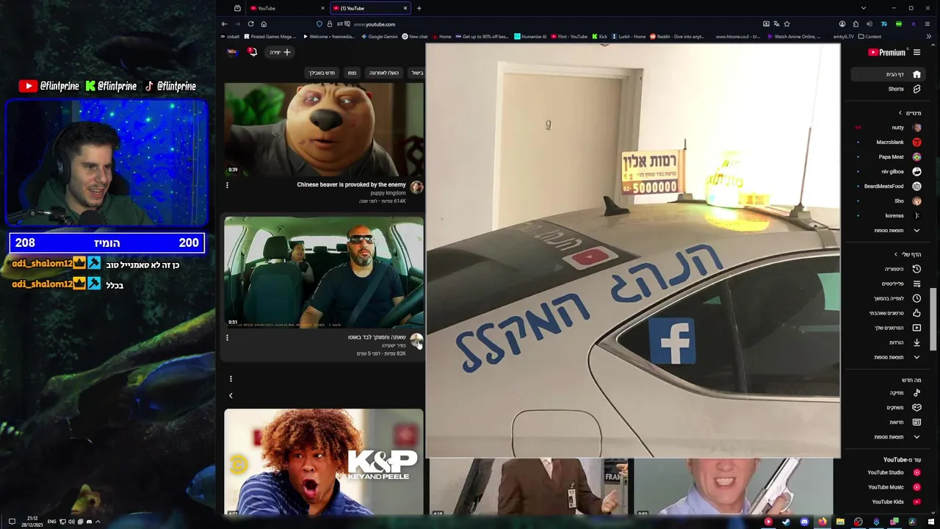Screen dimensions: 940x529
Task: Select the 'נצפו' filter chip
Action: [x=352, y=73]
